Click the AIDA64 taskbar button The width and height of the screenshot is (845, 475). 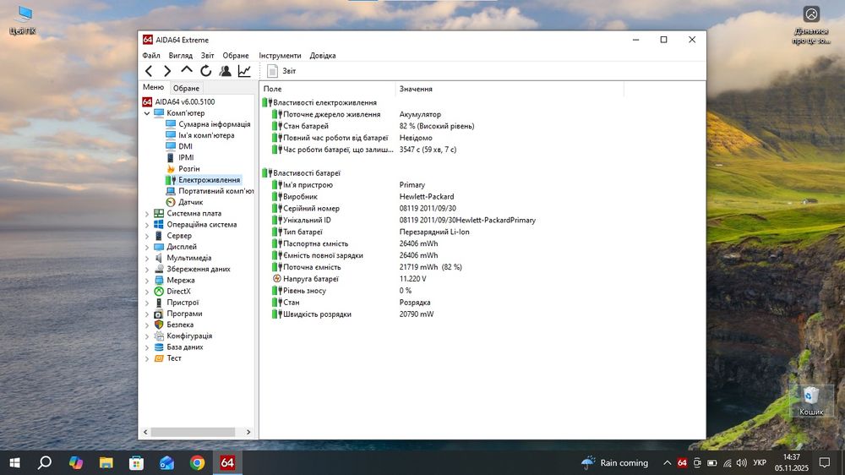pos(227,462)
